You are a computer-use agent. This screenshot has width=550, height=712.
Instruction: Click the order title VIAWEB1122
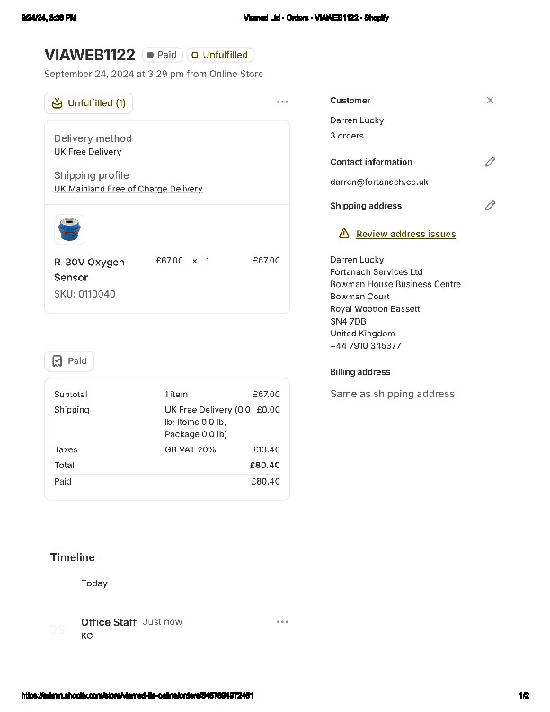pos(89,55)
